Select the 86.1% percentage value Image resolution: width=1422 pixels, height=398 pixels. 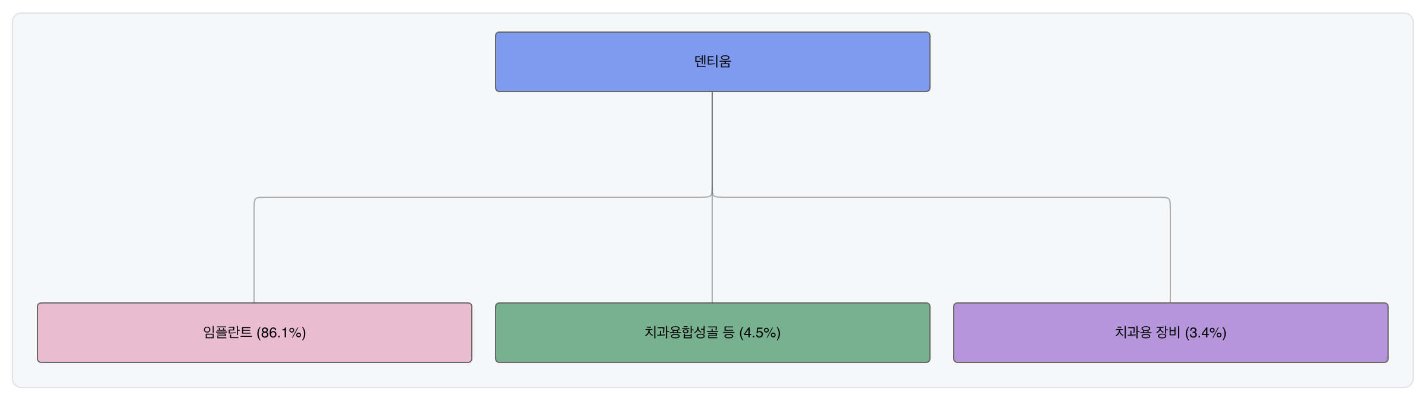click(281, 333)
